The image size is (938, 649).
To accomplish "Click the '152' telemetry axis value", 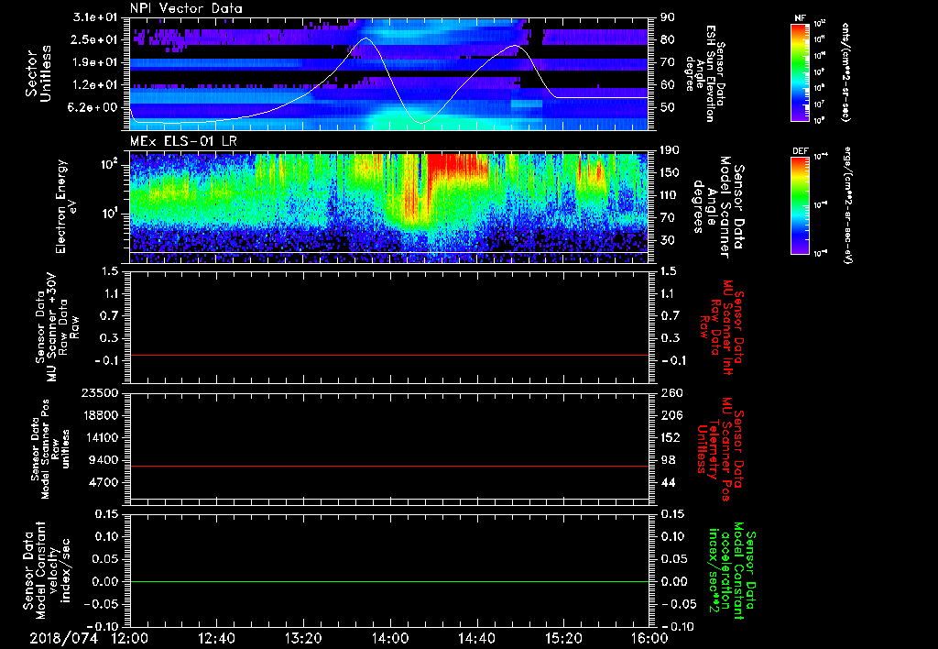I will (x=671, y=437).
